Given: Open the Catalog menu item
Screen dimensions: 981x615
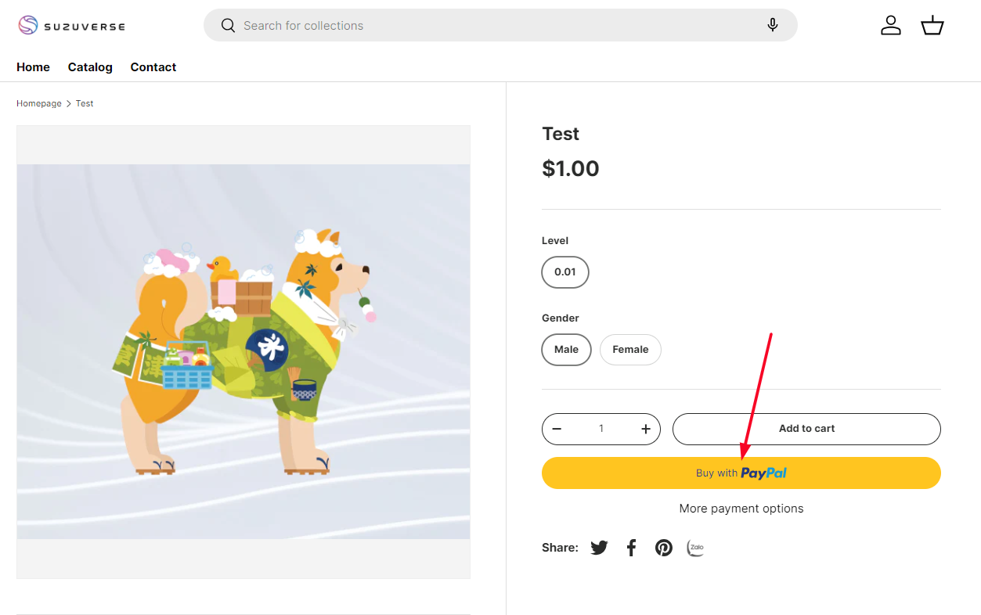Looking at the screenshot, I should coord(90,67).
